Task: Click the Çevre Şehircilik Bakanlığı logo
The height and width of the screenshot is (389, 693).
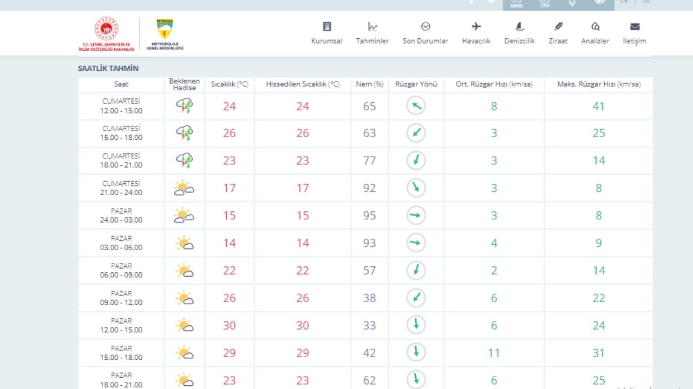Action: pos(106,34)
